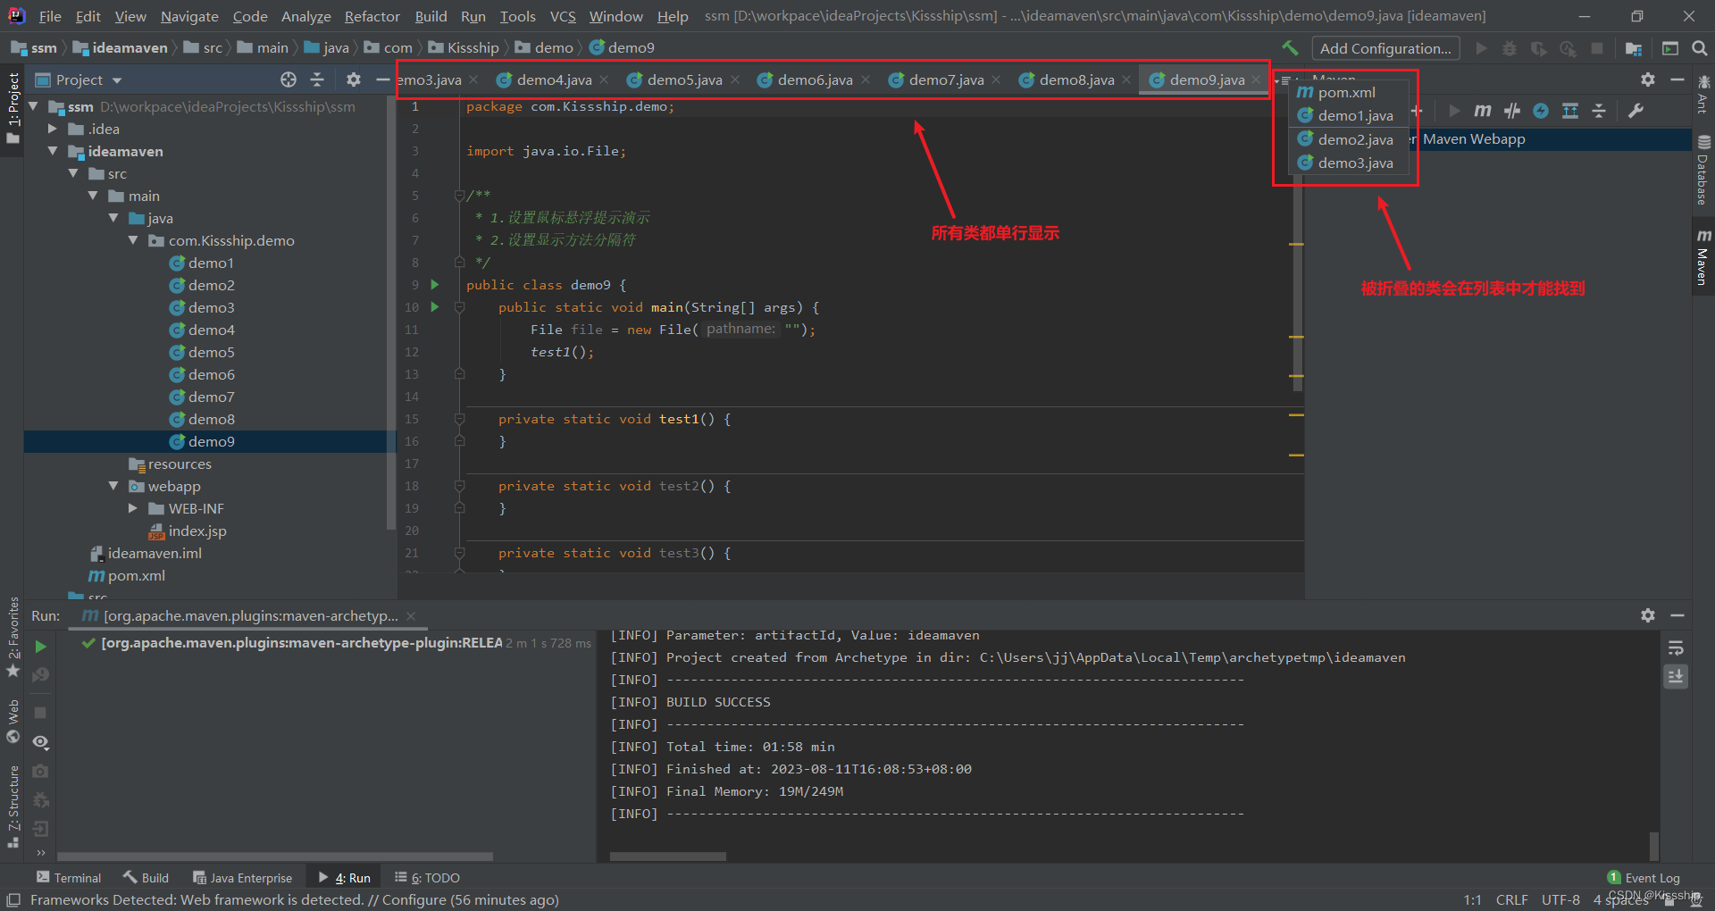Select demo5 in project tree
This screenshot has height=911, width=1715.
211,352
